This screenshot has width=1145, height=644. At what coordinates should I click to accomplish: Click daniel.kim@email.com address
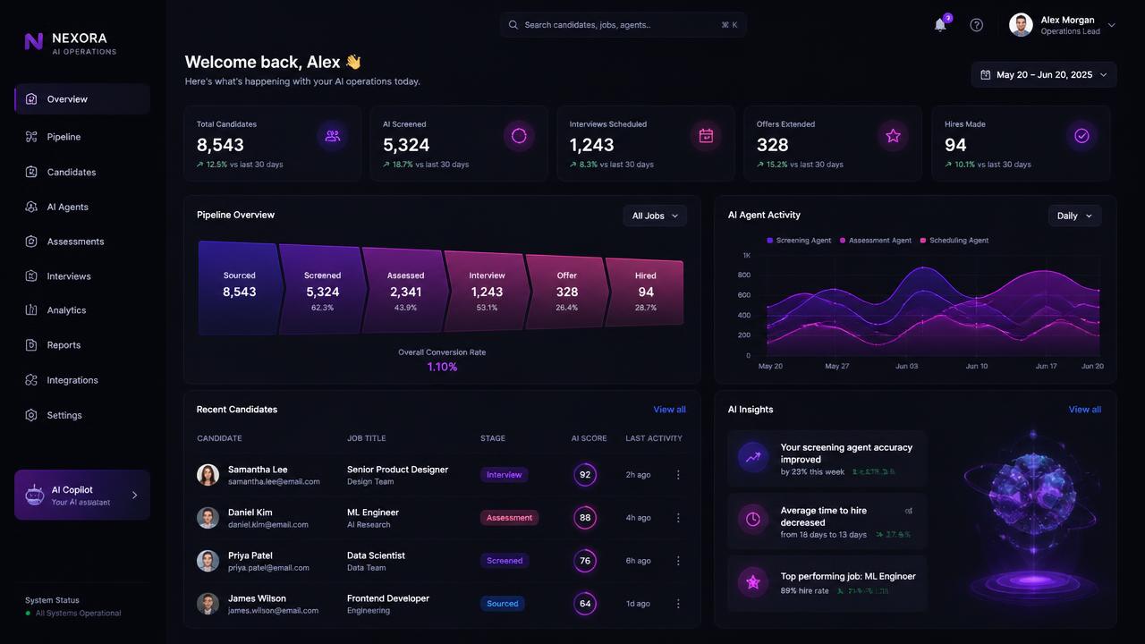(268, 525)
